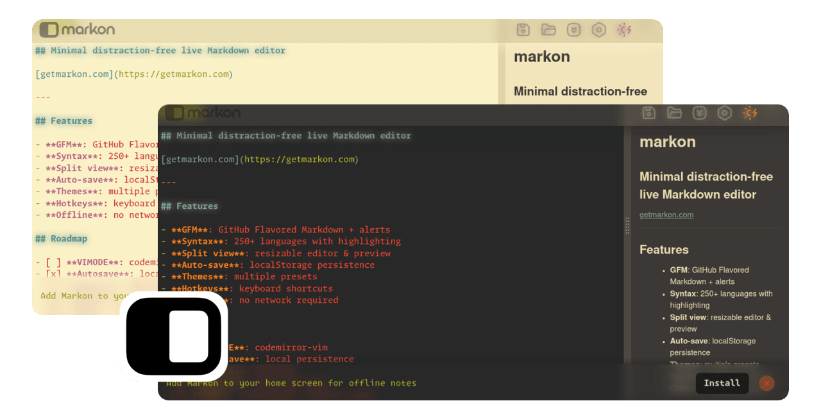Dismiss the install banner with the red X button
821x410 pixels.
coord(766,383)
